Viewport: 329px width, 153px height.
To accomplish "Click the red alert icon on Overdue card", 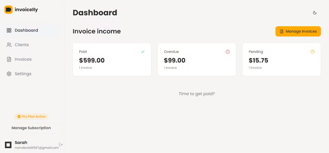I will point(228,52).
